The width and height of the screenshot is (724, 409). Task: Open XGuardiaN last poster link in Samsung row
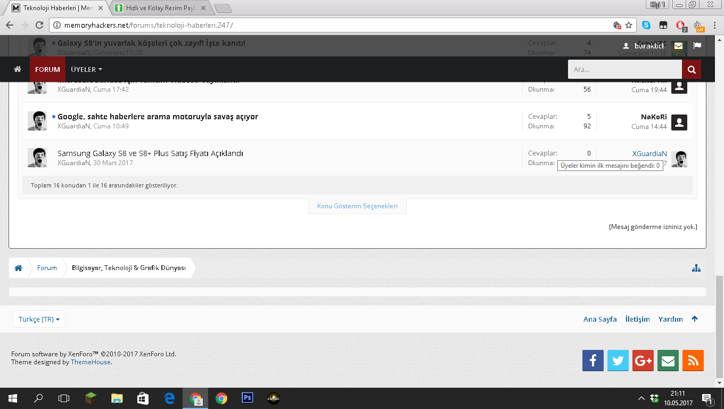tap(649, 153)
